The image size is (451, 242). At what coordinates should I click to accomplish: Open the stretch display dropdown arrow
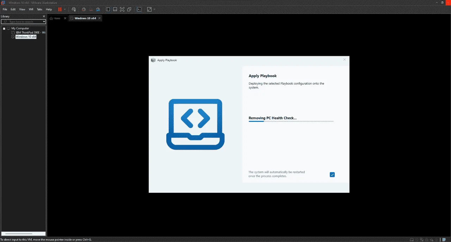pyautogui.click(x=154, y=9)
